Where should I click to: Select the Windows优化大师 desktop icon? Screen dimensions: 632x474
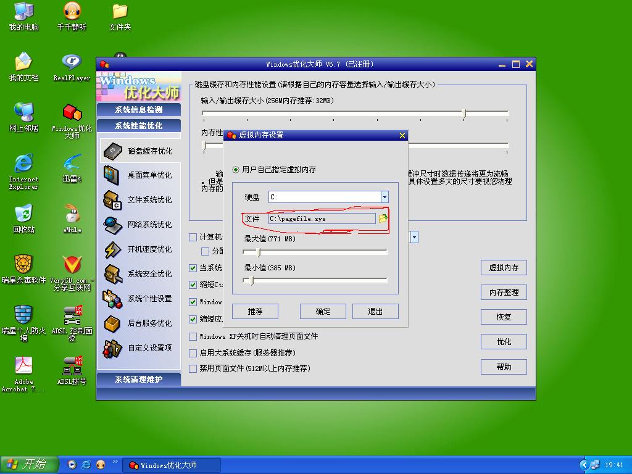(x=72, y=121)
